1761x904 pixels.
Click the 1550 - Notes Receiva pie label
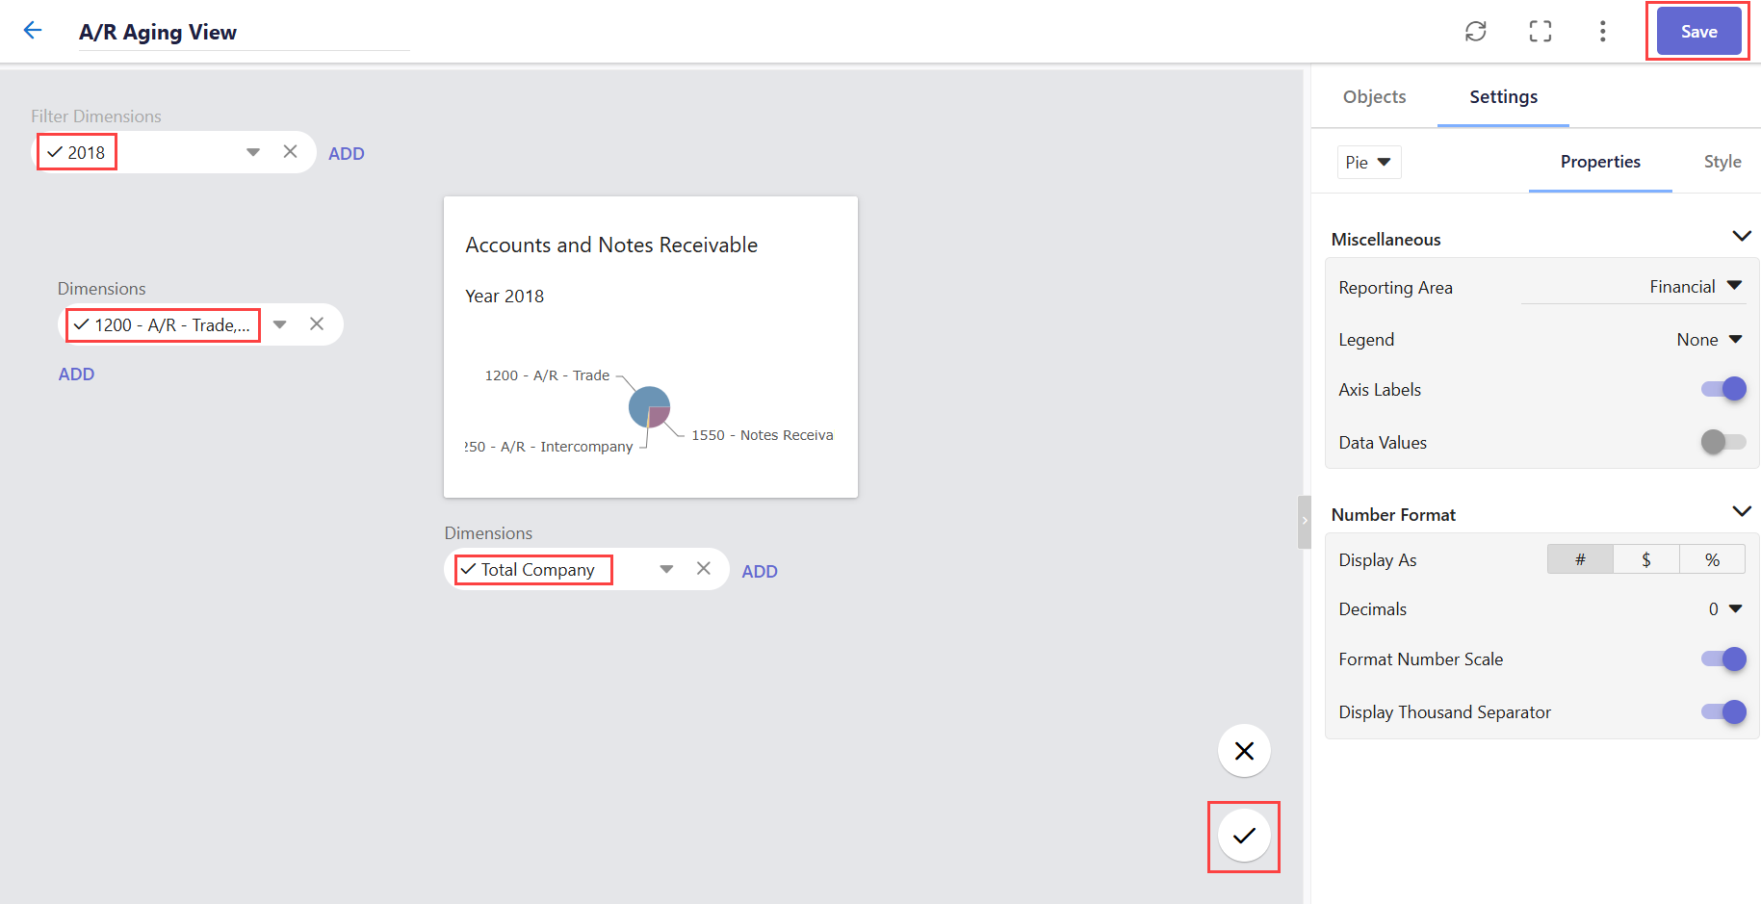(763, 435)
